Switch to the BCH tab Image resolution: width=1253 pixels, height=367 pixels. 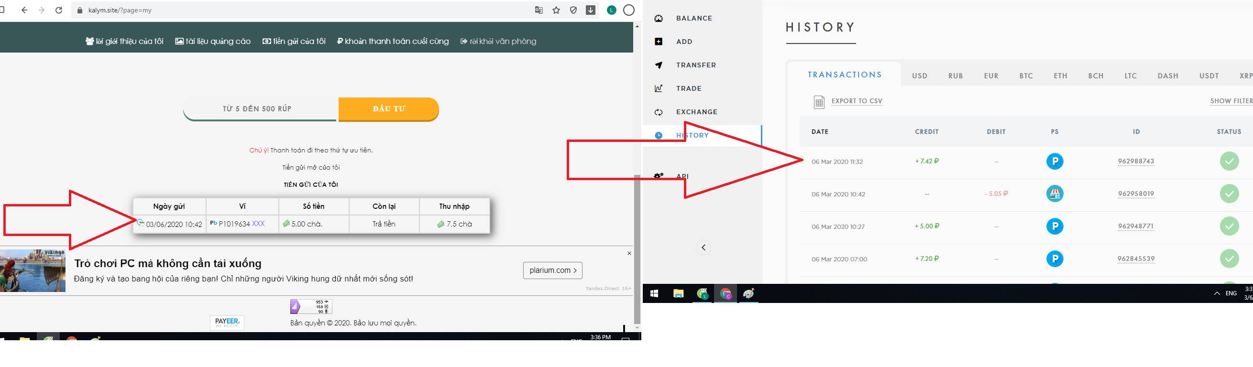tap(1096, 76)
